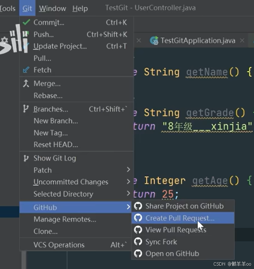Open Selected Directory submenu entry
The image size is (254, 269).
[x=77, y=194]
